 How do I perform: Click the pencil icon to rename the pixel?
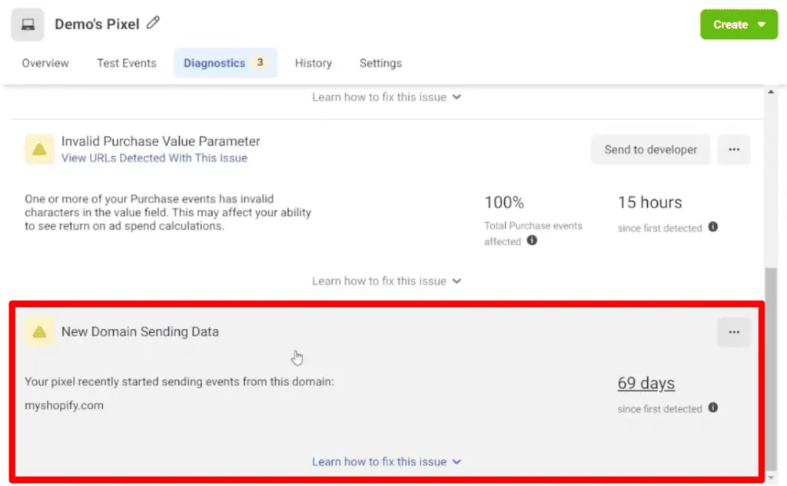click(153, 24)
